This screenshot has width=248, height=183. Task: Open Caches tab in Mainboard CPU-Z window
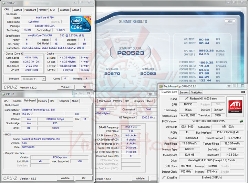[17, 101]
